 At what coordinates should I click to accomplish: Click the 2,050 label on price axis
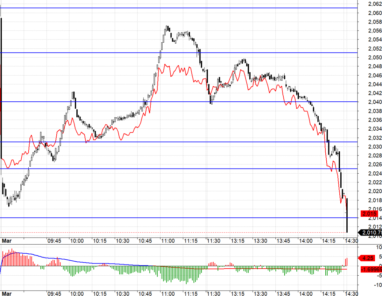pyautogui.click(x=375, y=58)
